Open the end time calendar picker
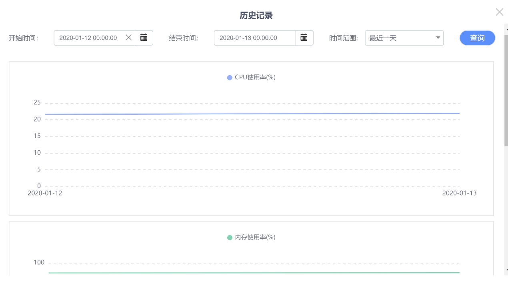Viewport: 508px width, 299px height. (304, 38)
